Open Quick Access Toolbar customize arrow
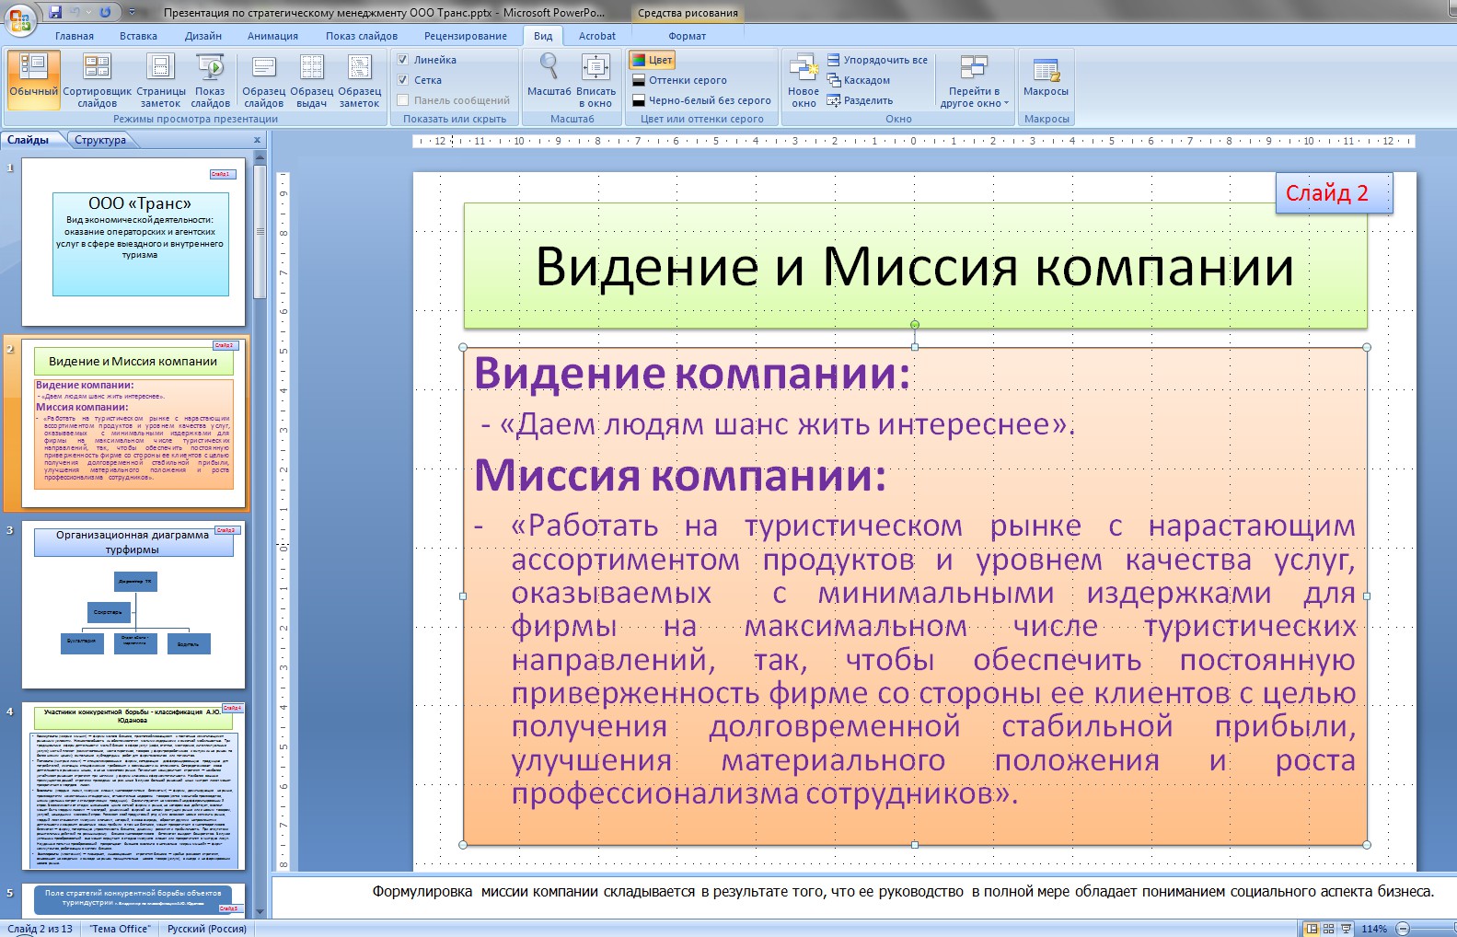Image resolution: width=1457 pixels, height=937 pixels. [132, 13]
